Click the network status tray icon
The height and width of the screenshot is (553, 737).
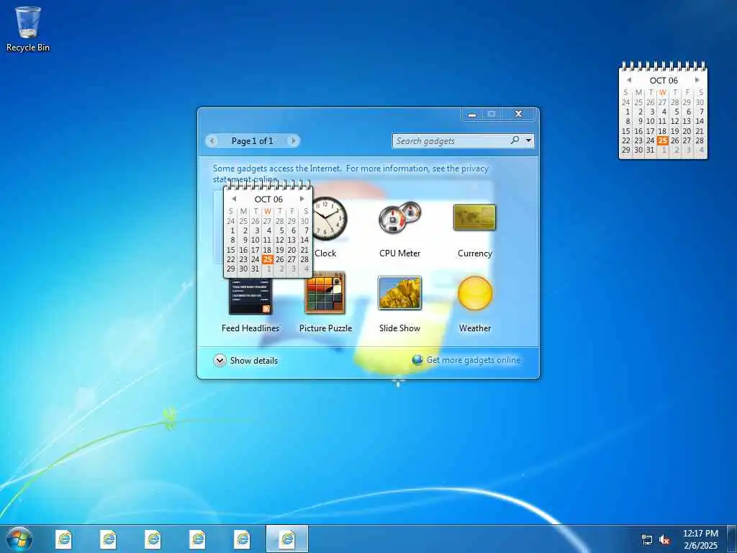(647, 539)
